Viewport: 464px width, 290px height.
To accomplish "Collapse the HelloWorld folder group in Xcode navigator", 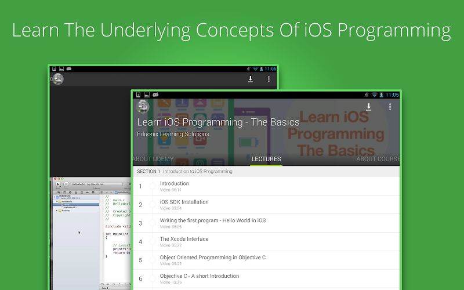I will pos(57,201).
